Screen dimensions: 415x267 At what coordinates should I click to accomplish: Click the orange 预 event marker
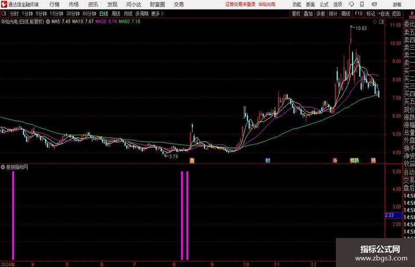click(373, 160)
